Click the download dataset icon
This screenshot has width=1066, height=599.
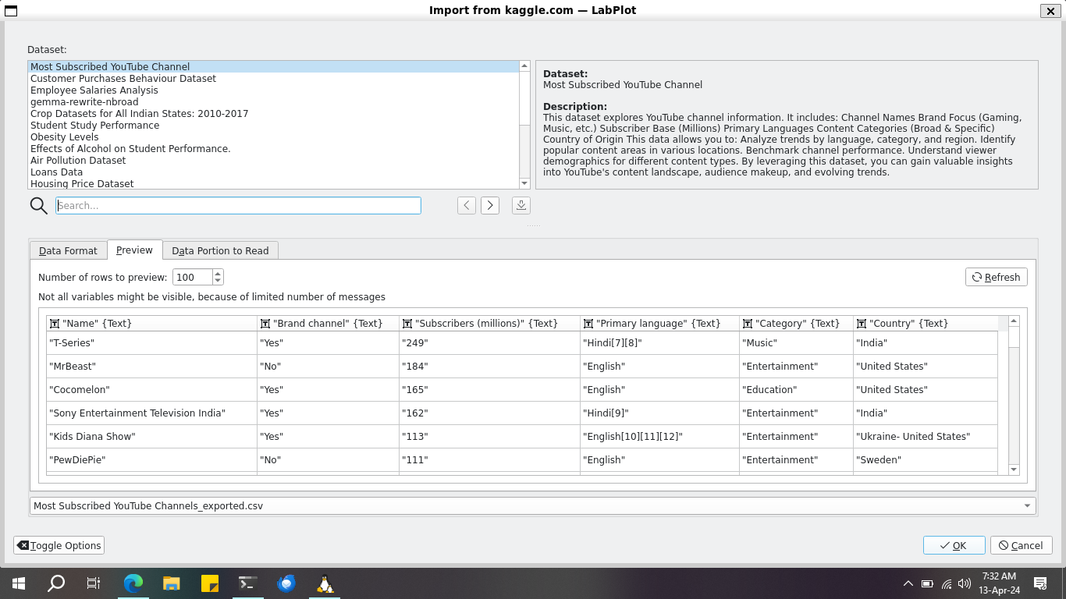click(521, 205)
